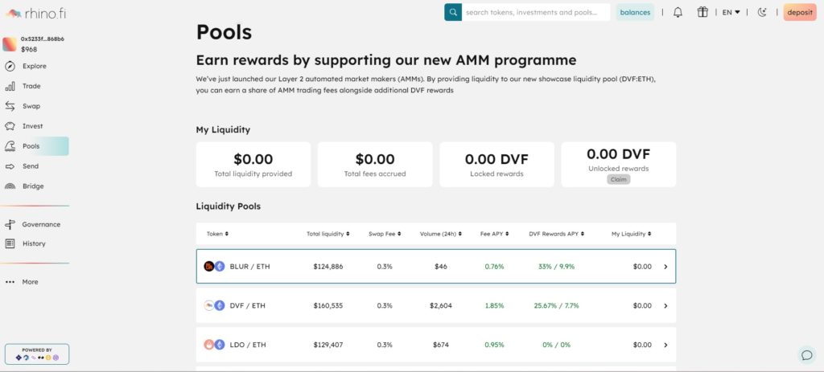Click the Invest piggy bank icon
Image resolution: width=824 pixels, height=372 pixels.
10,126
